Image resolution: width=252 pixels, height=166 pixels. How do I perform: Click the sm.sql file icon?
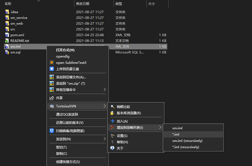click(7, 52)
